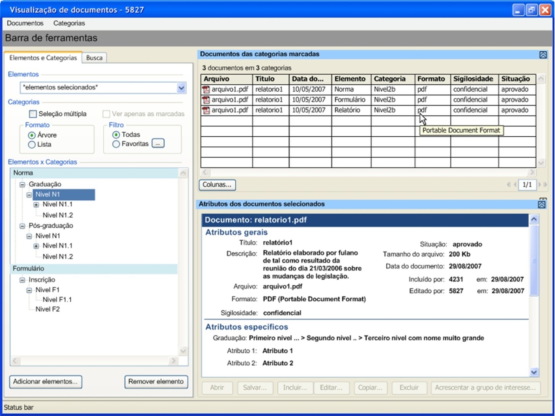The height and width of the screenshot is (416, 555).
Task: Select the Elementos e Categorias tab
Action: pyautogui.click(x=43, y=58)
